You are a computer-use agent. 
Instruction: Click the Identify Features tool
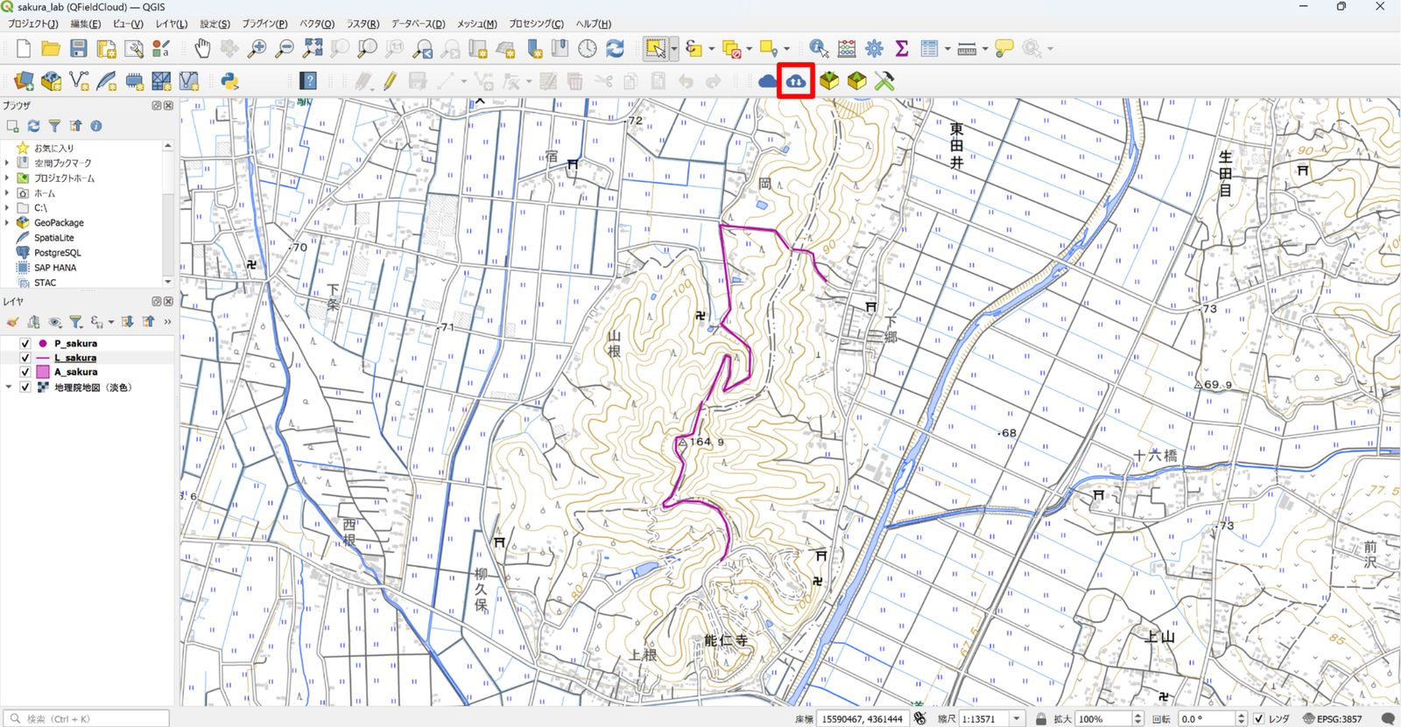(819, 48)
